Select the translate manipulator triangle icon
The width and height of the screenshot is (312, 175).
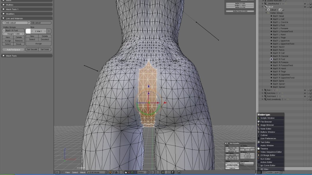click(129, 172)
